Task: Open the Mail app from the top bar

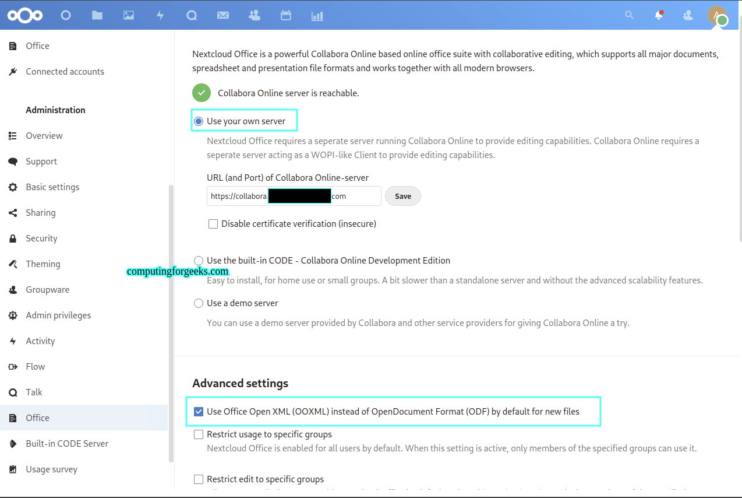Action: click(x=222, y=15)
